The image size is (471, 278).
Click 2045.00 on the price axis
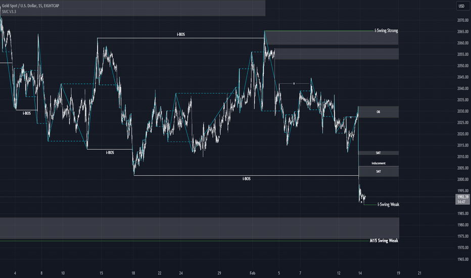tap(463, 77)
